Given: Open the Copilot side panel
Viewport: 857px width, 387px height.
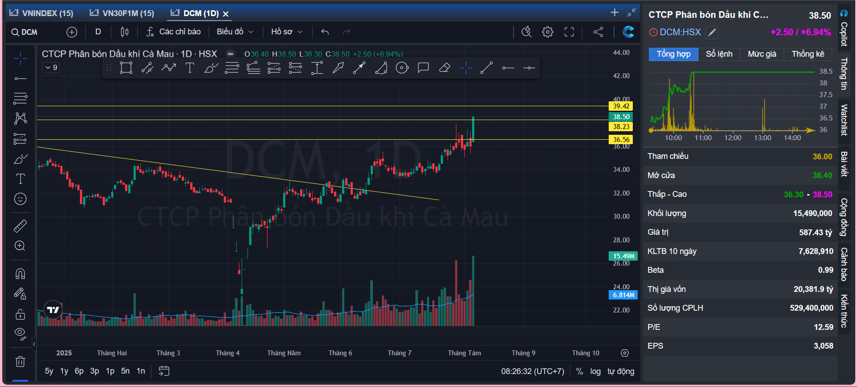Looking at the screenshot, I should pyautogui.click(x=844, y=29).
